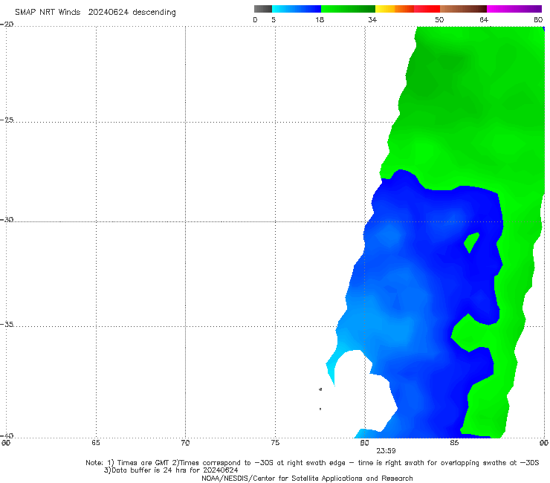
Task: Click the longitude axis label "75"
Action: (x=275, y=443)
